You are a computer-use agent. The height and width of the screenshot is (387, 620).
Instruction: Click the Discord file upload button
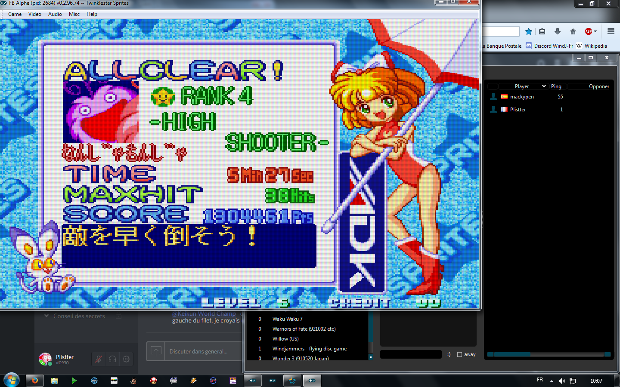pos(156,351)
